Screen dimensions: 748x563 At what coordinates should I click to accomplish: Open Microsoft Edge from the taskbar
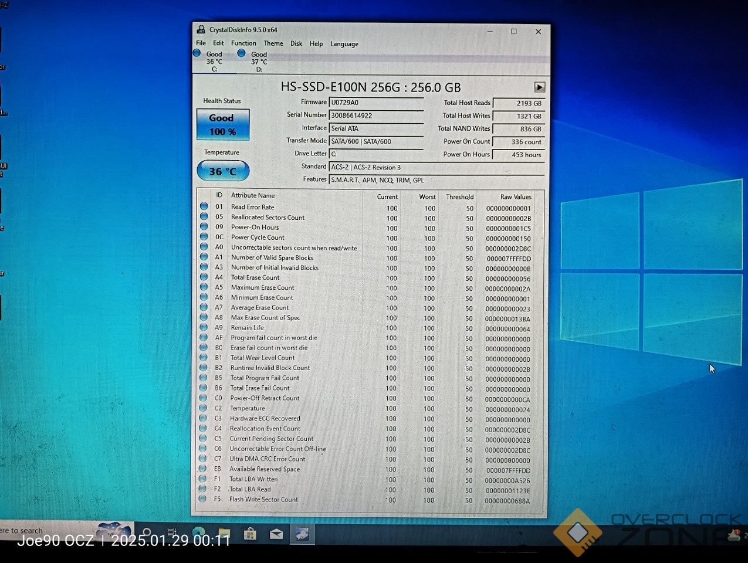[x=199, y=533]
